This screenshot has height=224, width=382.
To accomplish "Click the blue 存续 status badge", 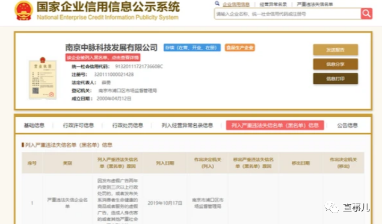I will pyautogui.click(x=192, y=48).
